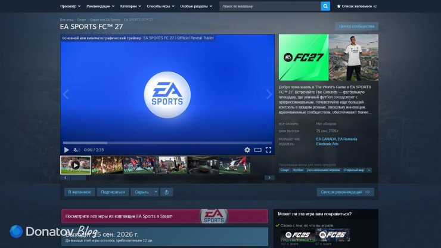The width and height of the screenshot is (441, 248).
Task: Click the plus tag button
Action: (369, 170)
